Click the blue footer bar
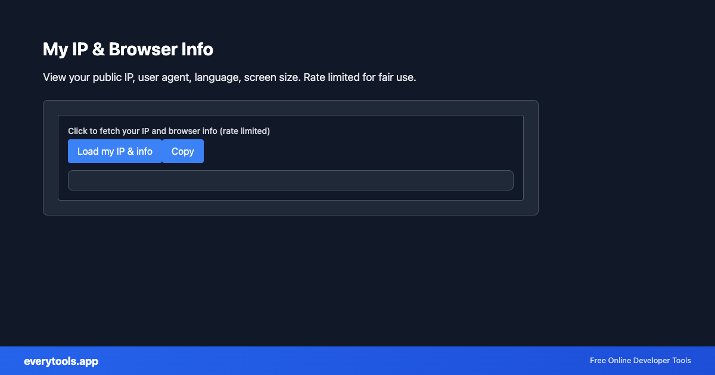 click(357, 361)
